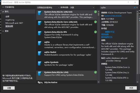
Task: Select Microsoft and .NET source
Action: pyautogui.click(x=14, y=23)
